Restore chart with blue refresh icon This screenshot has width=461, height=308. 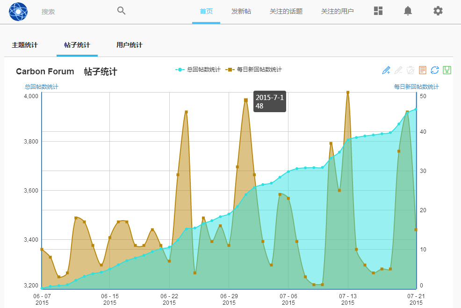coord(435,70)
